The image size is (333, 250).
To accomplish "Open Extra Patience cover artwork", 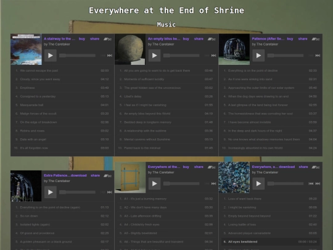I will [26, 186].
